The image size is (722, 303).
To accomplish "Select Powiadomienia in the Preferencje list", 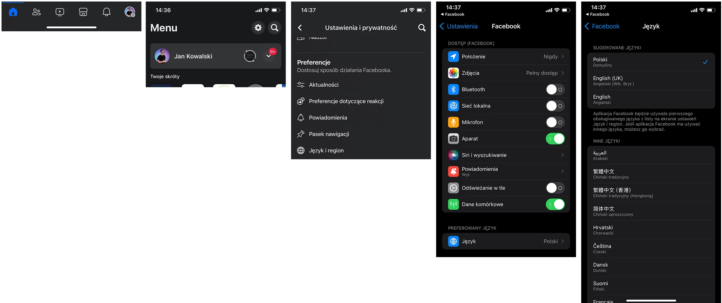I will (x=328, y=118).
